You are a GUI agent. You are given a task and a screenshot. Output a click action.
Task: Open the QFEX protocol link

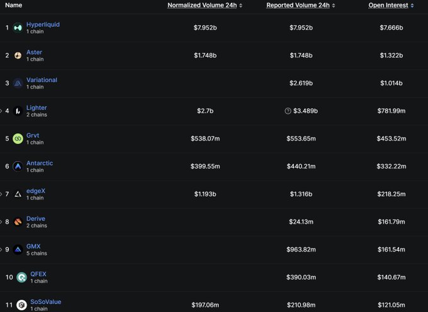coord(38,274)
